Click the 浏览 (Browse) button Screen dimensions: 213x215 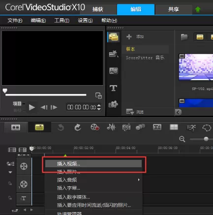[x=135, y=112]
